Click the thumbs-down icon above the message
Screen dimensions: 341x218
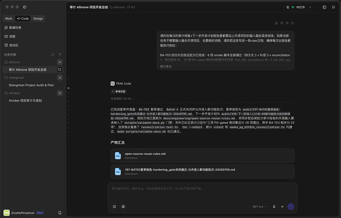pos(282,23)
